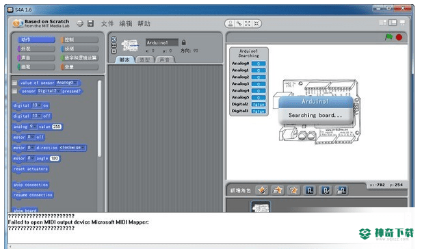Toggle the value of sensor Analog0 checkbox
The width and height of the screenshot is (422, 249).
click(x=14, y=83)
